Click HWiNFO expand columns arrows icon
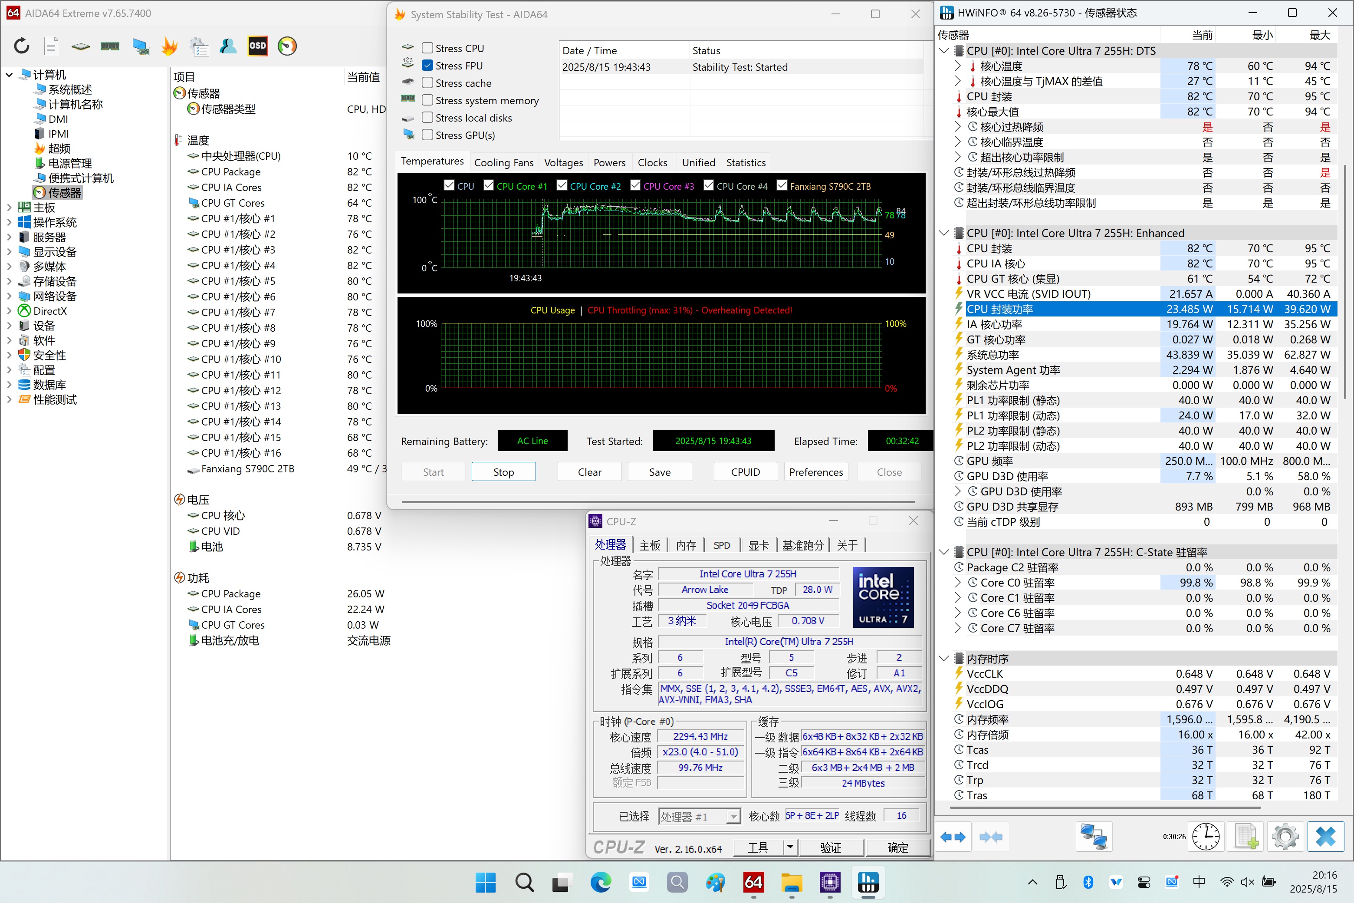This screenshot has width=1354, height=903. [x=953, y=837]
